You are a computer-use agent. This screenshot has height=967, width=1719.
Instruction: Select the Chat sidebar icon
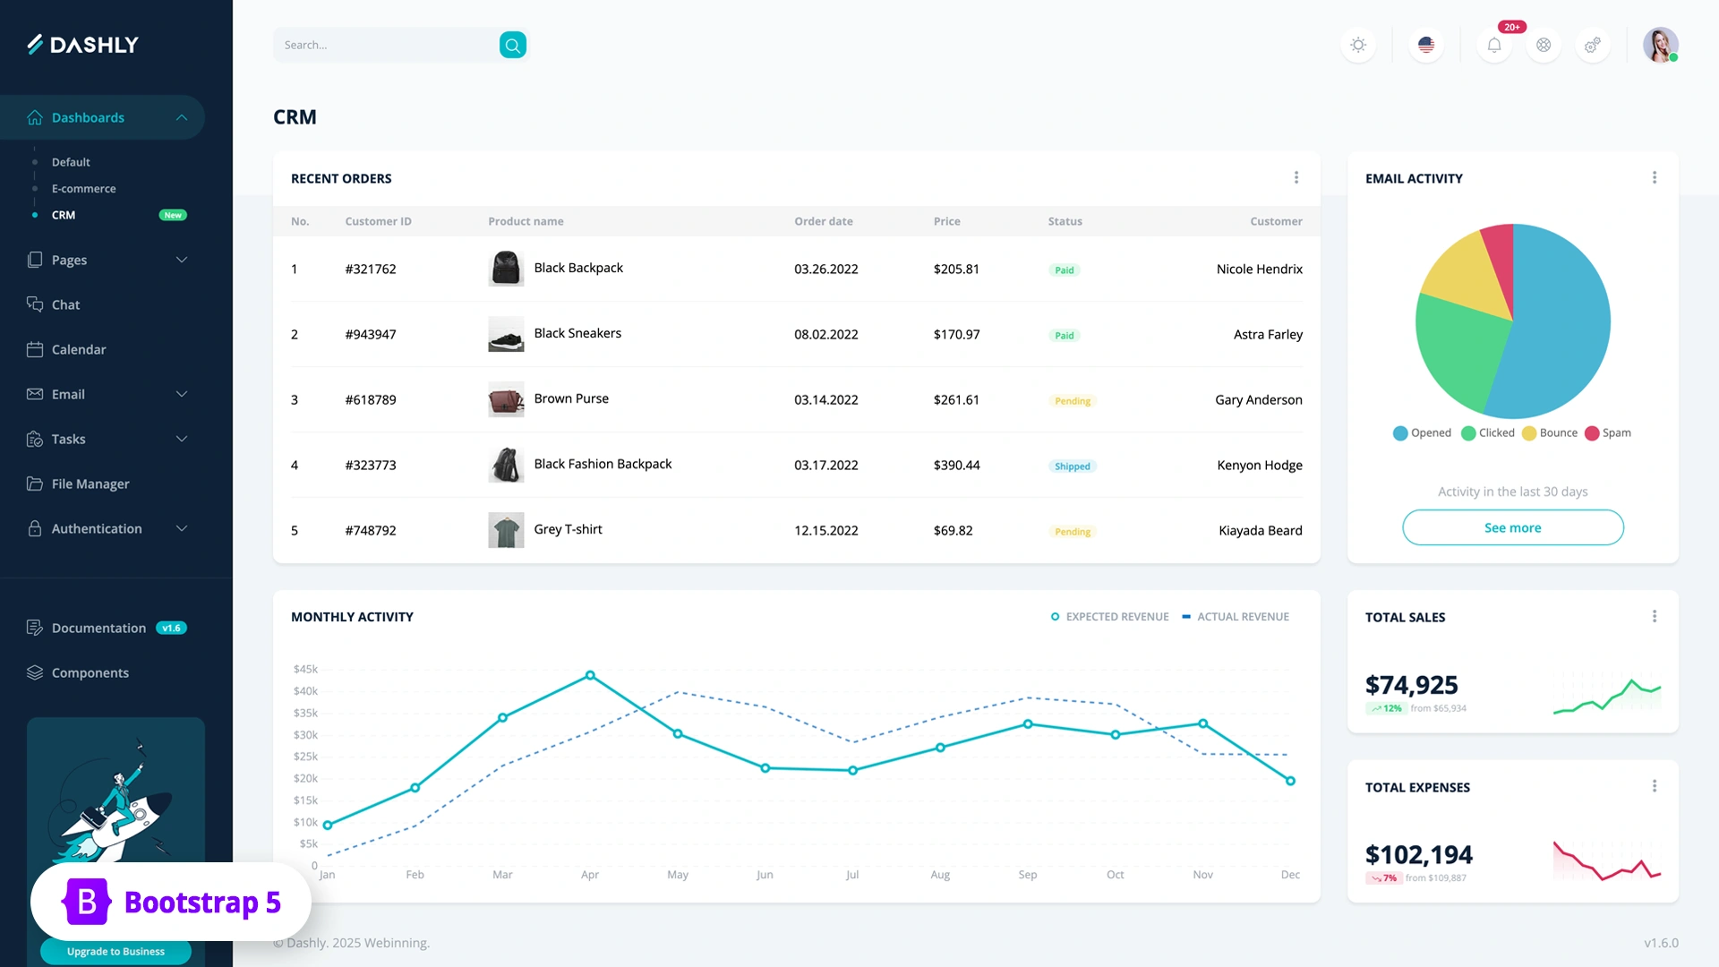coord(34,304)
